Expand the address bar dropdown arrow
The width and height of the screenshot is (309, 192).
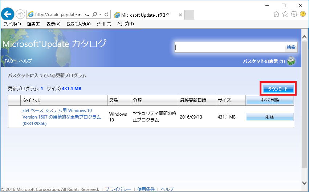click(x=100, y=15)
